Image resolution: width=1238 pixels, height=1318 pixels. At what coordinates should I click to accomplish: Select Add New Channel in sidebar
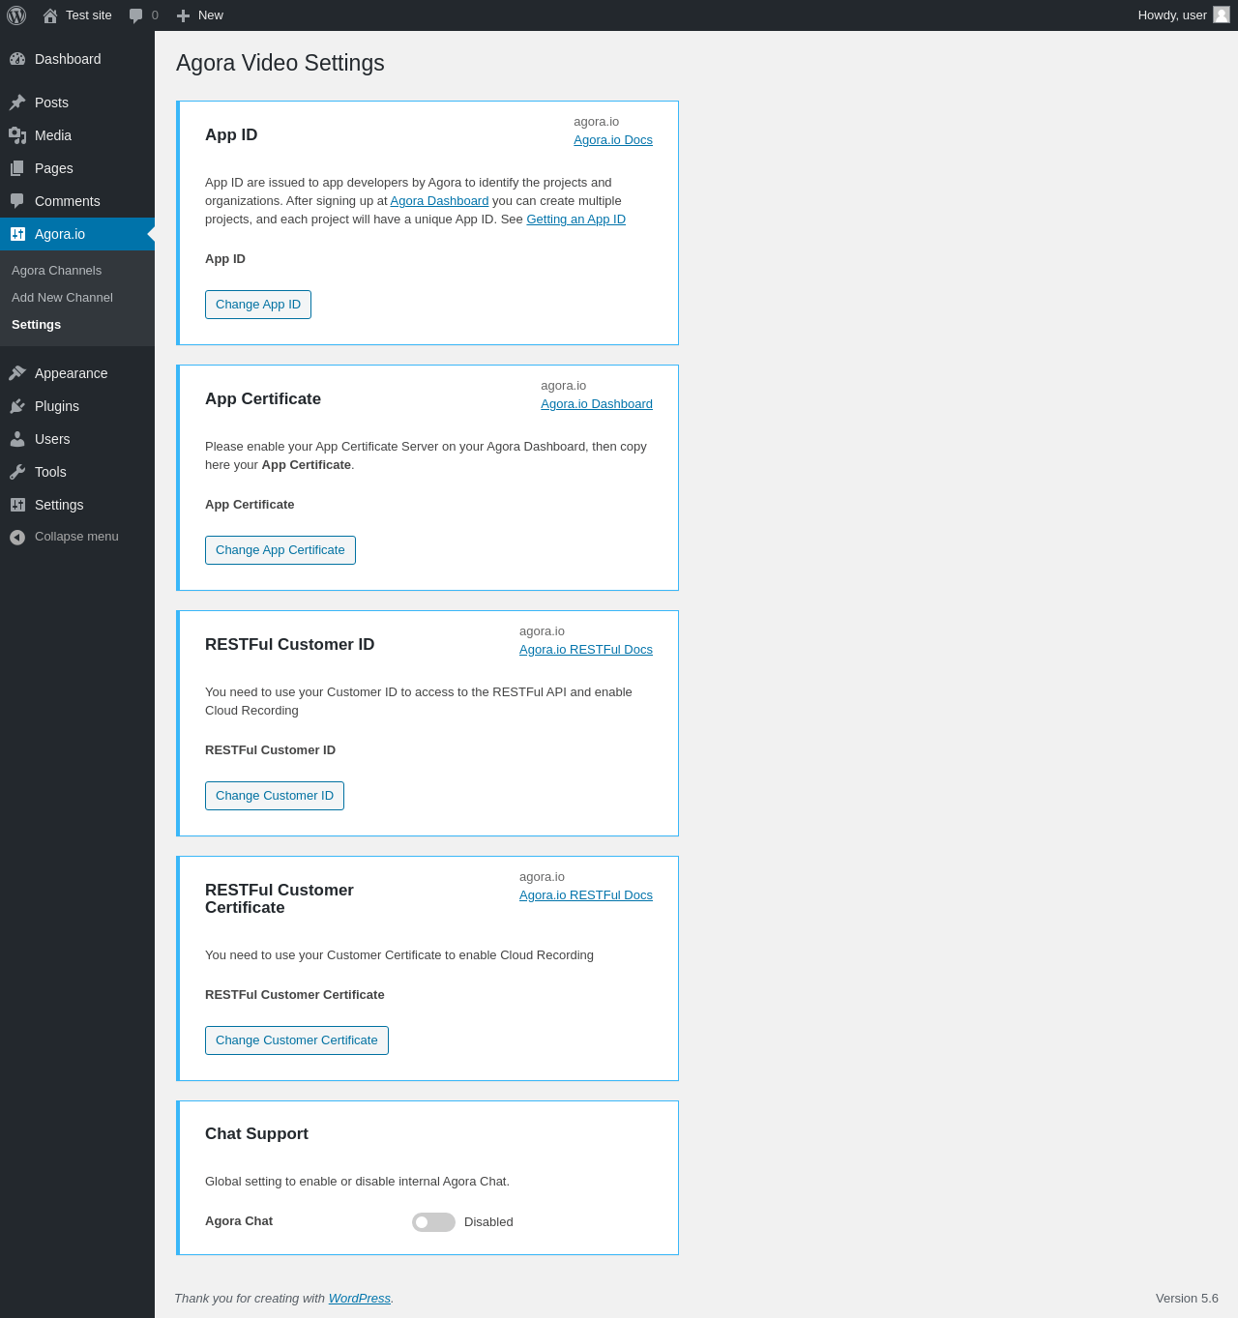pyautogui.click(x=62, y=298)
